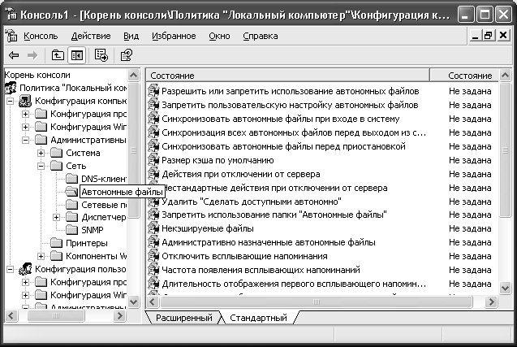The width and height of the screenshot is (517, 347).
Task: Click the console icon beside Консоль menu
Action: tap(11, 36)
